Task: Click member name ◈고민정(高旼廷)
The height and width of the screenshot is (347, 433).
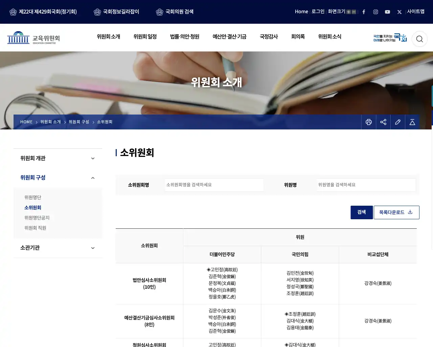Action: tap(222, 270)
